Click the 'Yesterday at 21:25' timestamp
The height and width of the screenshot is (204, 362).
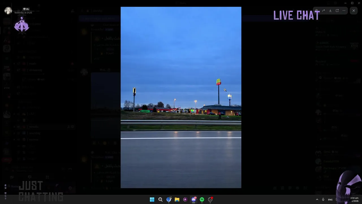23,13
